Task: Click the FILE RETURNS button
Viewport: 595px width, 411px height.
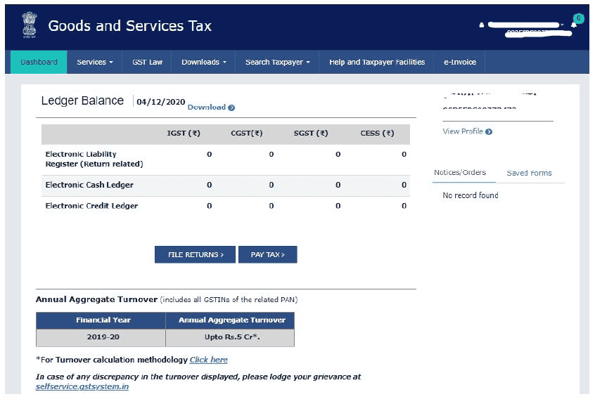Action: click(x=194, y=254)
